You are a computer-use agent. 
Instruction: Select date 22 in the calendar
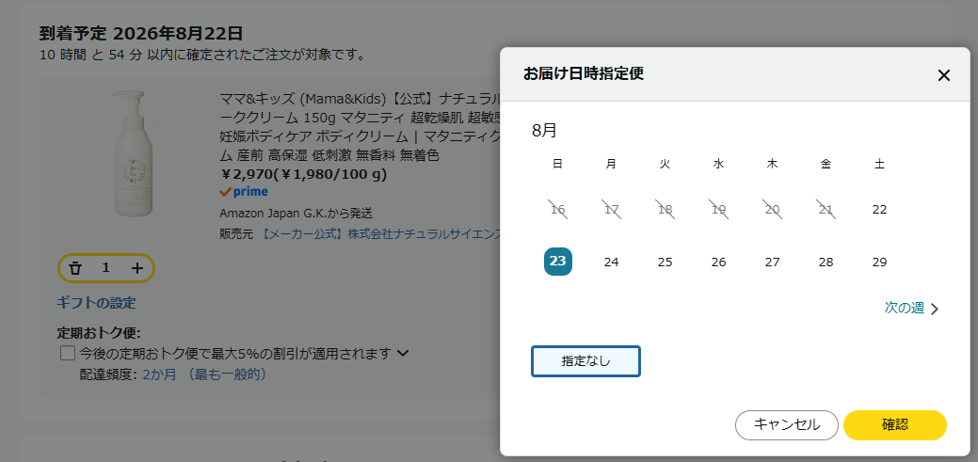[x=879, y=210]
